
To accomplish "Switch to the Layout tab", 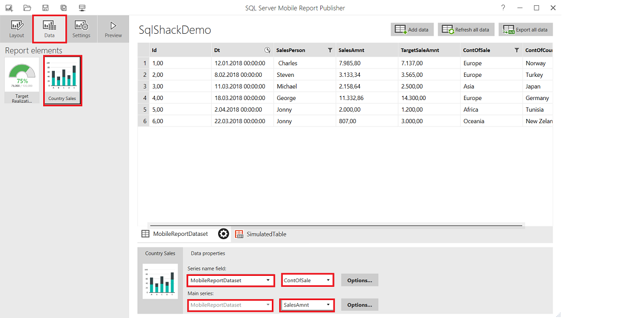I will [16, 29].
